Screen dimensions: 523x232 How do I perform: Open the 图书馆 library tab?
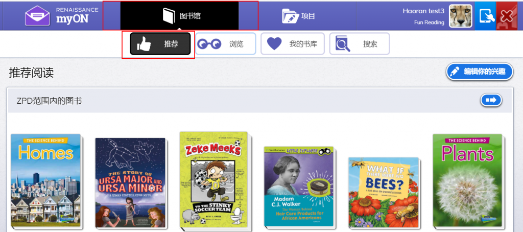(179, 16)
